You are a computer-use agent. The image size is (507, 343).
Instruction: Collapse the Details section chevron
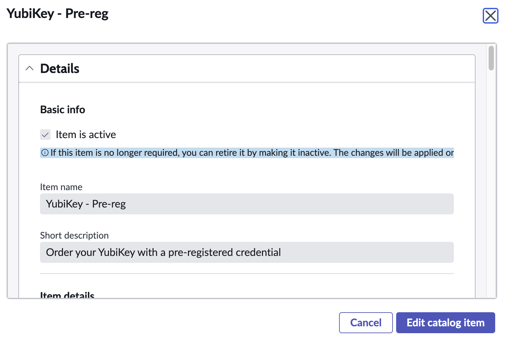[x=30, y=68]
